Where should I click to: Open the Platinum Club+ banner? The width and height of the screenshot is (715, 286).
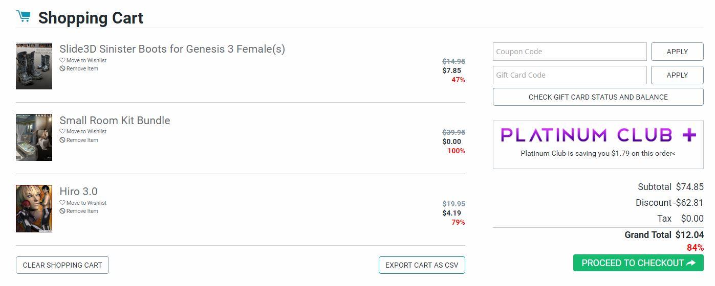point(598,135)
